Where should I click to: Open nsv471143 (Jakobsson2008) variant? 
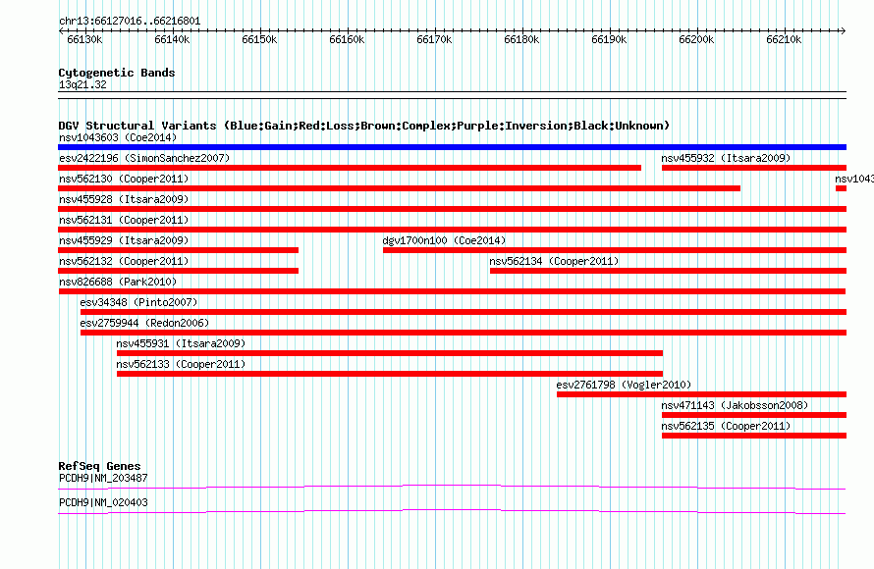(735, 405)
